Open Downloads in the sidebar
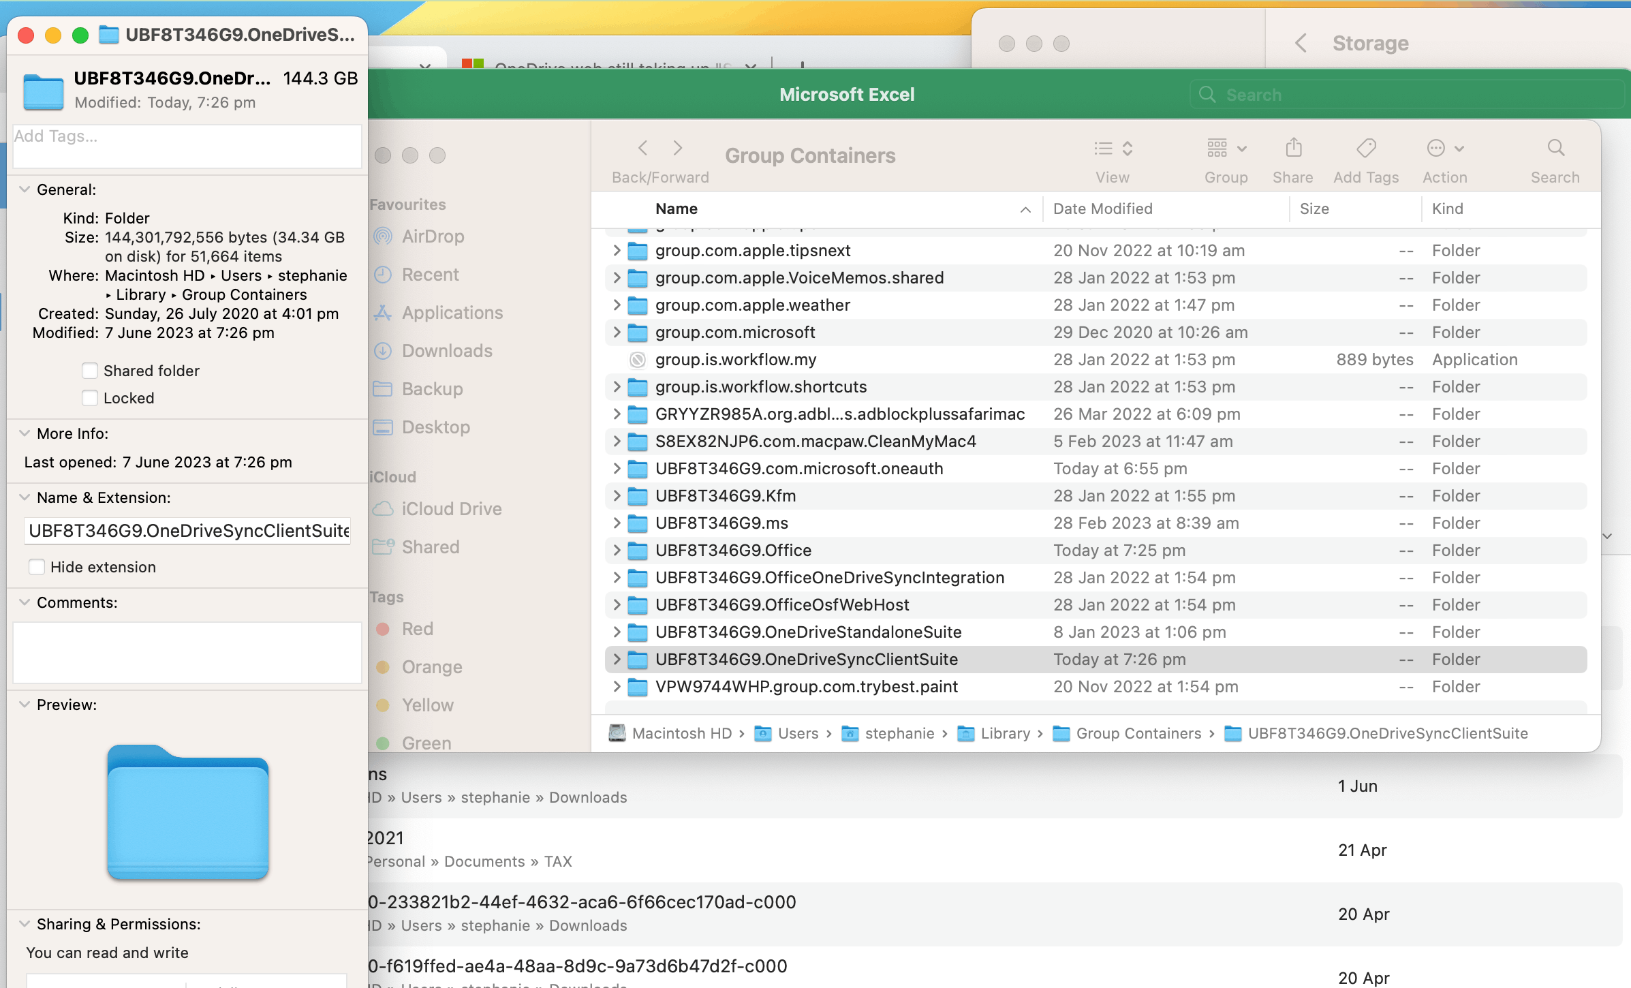The height and width of the screenshot is (988, 1631). [446, 351]
